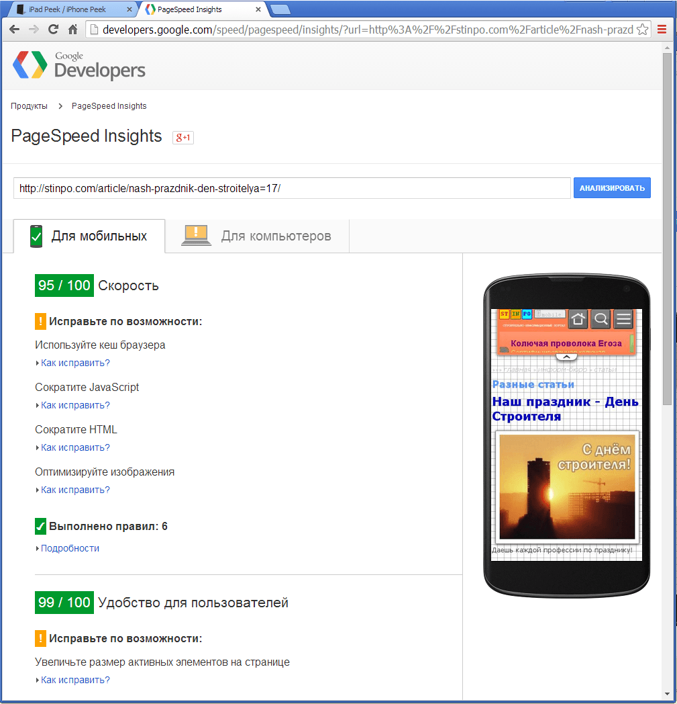Tap the search icon in phone preview

click(x=601, y=319)
